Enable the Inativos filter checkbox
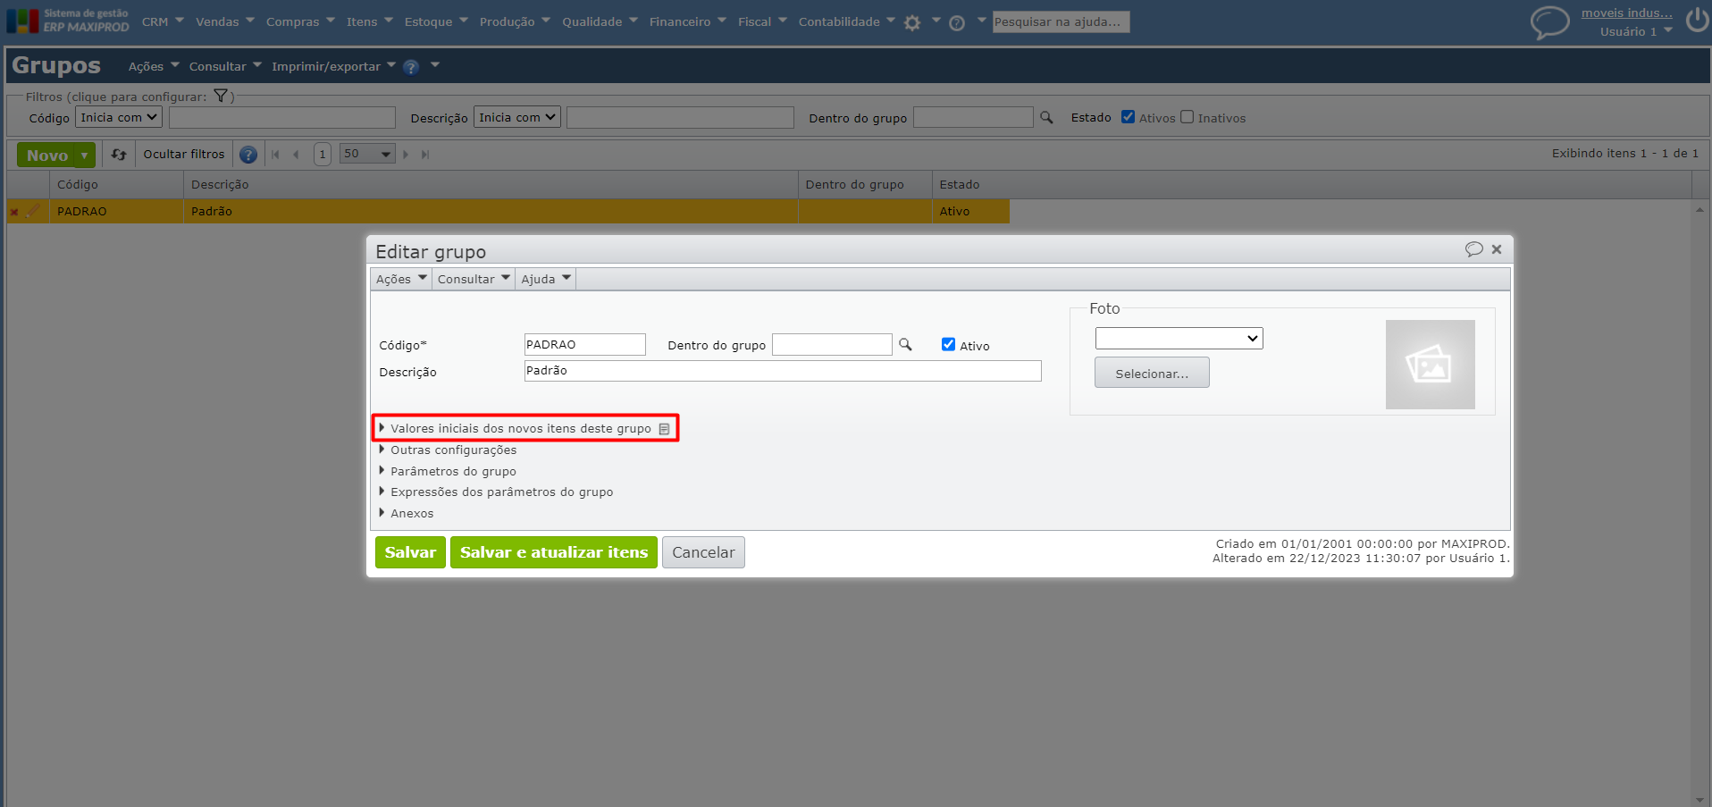 1187,117
